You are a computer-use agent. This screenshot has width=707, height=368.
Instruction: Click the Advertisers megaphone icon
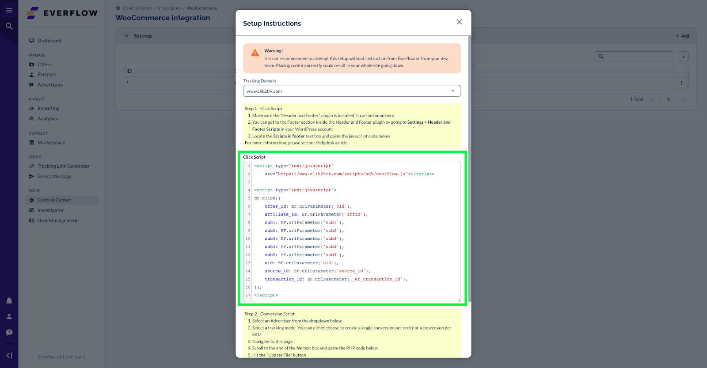click(x=32, y=85)
